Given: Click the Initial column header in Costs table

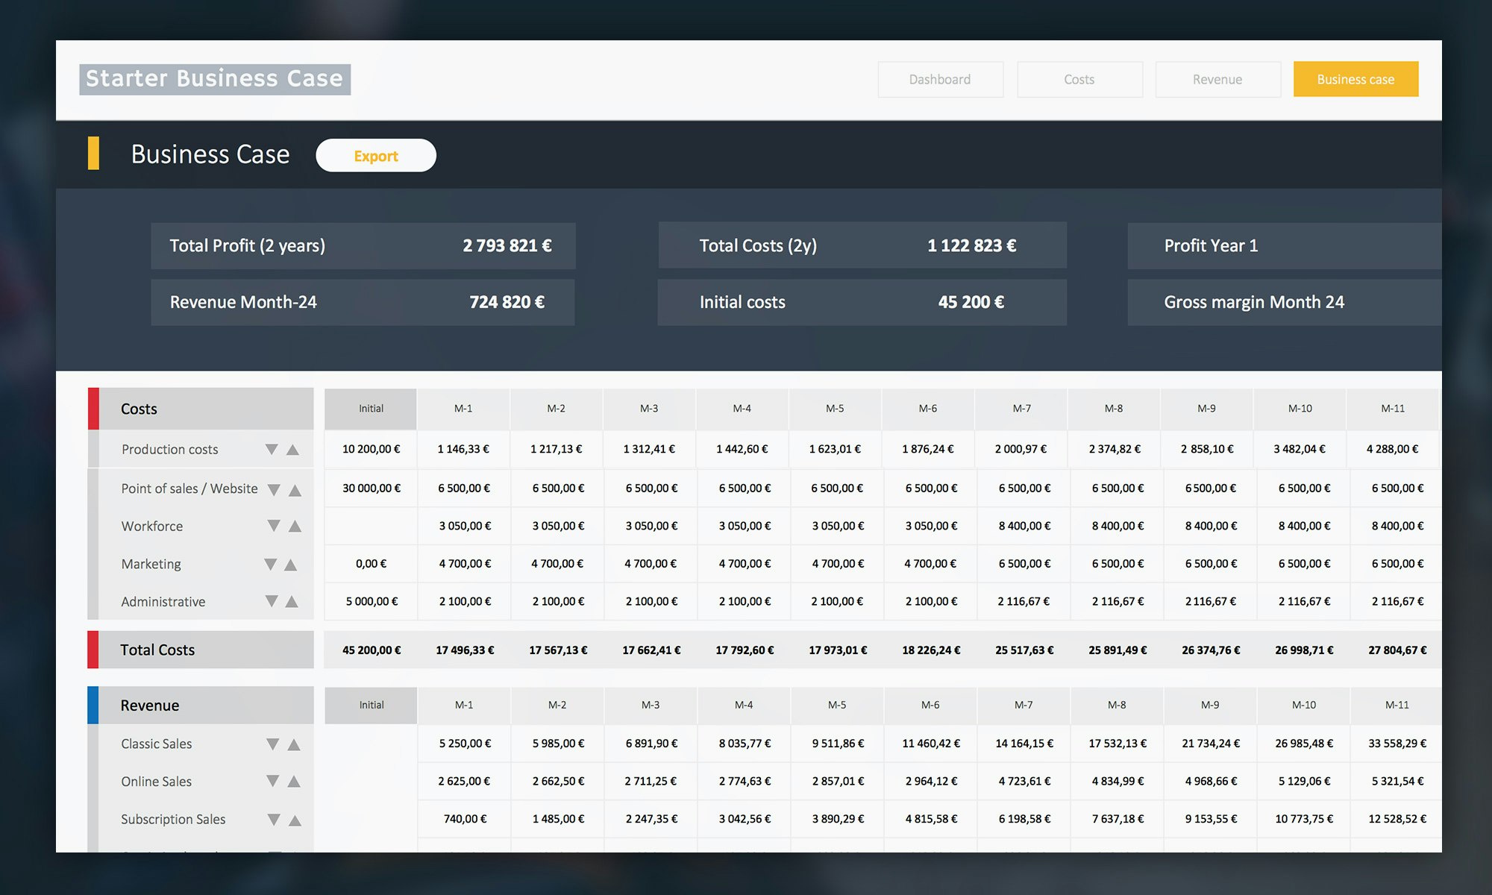Looking at the screenshot, I should 371,409.
